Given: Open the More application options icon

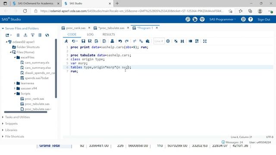Looking at the screenshot, I should [243, 19].
